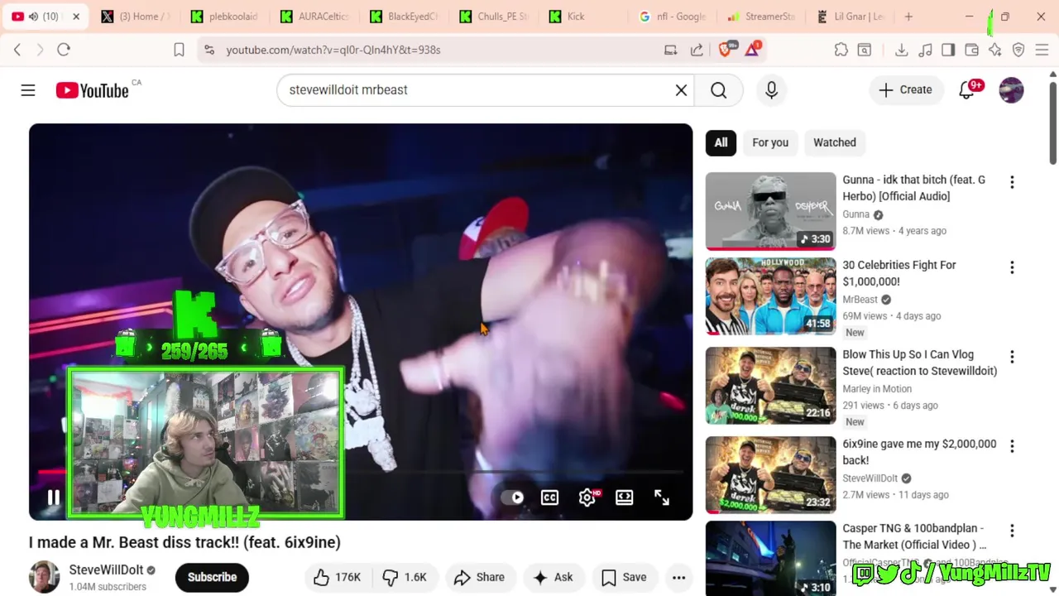Open options menu for 6ix9ine gave video
The image size is (1059, 596).
point(1012,446)
